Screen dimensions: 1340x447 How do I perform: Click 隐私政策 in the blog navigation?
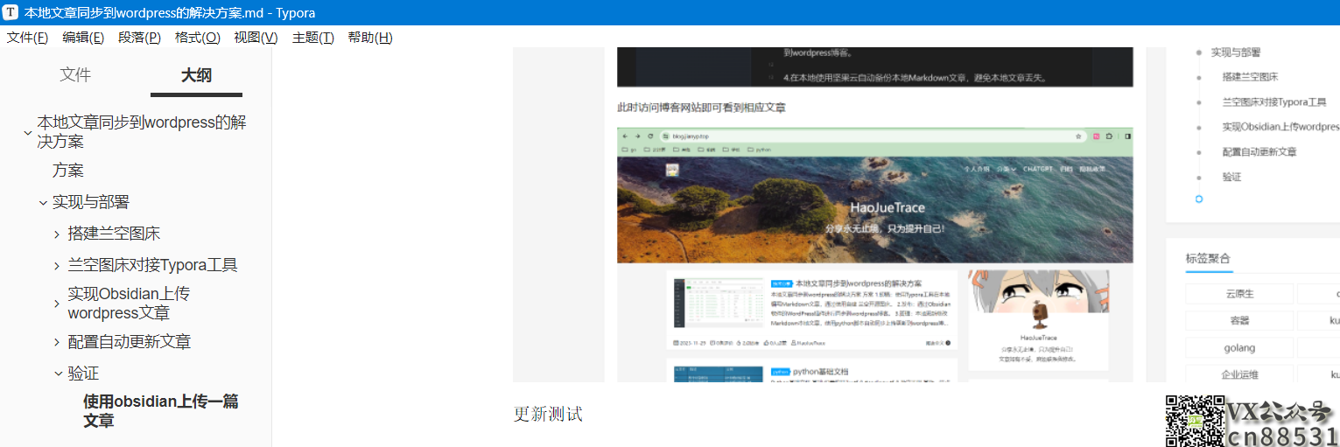[x=1092, y=169]
